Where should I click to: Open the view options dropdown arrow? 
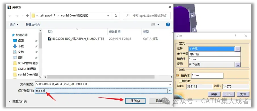[x=158, y=25]
